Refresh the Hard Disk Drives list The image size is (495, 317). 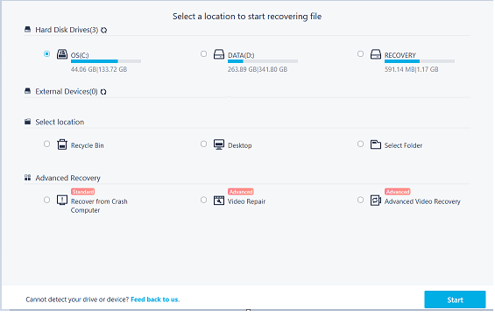pyautogui.click(x=104, y=30)
